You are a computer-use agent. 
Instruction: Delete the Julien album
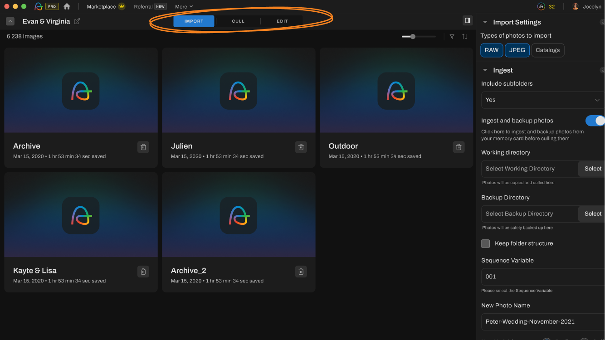tap(301, 147)
